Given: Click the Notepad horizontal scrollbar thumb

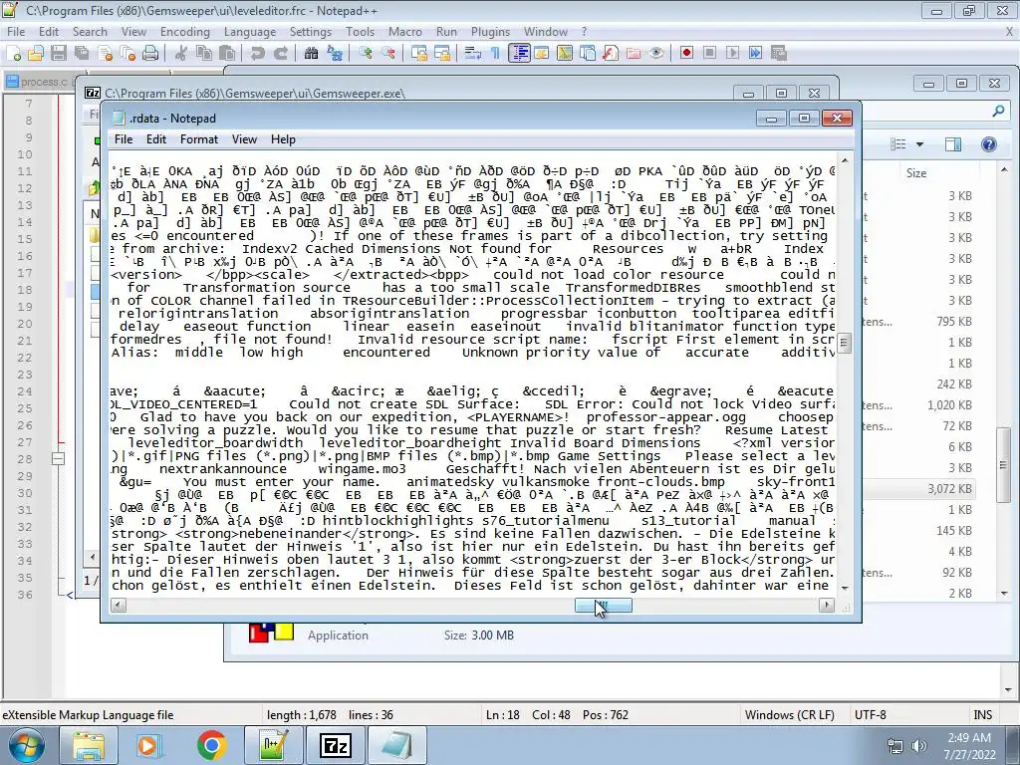Looking at the screenshot, I should coord(603,606).
